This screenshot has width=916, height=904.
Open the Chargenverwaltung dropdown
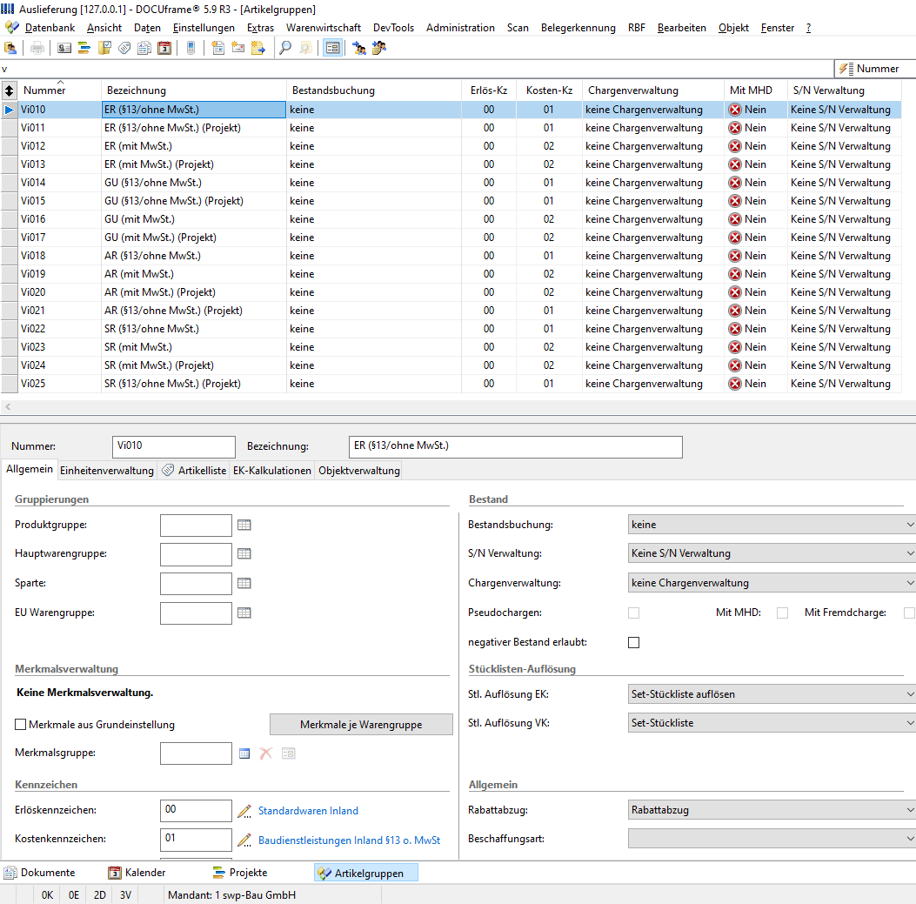pyautogui.click(x=772, y=583)
